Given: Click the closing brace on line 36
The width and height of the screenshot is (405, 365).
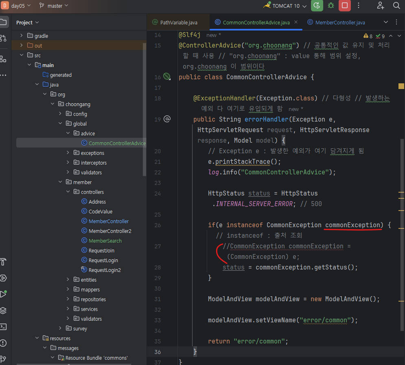Looking at the screenshot, I should (195, 351).
